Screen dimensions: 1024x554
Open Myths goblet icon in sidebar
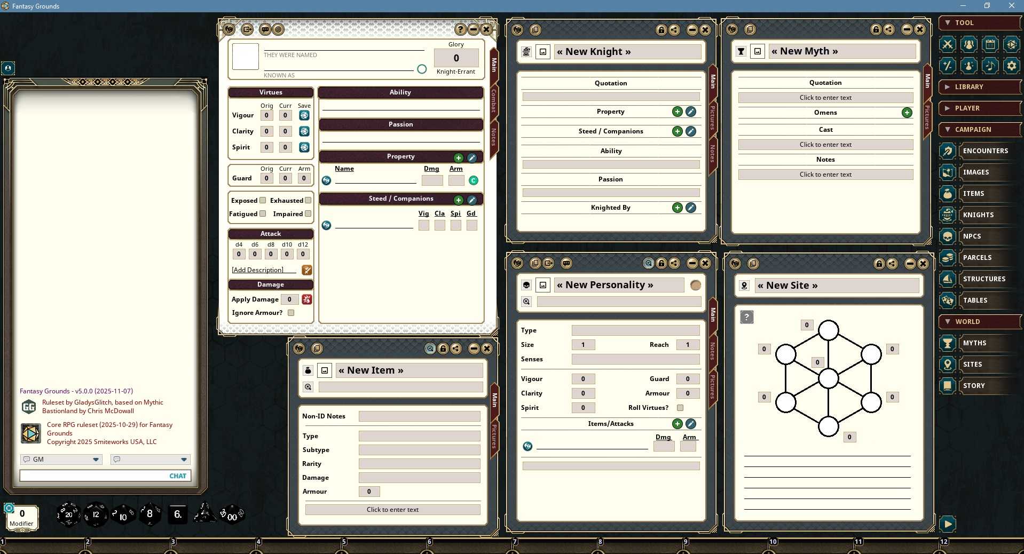948,343
